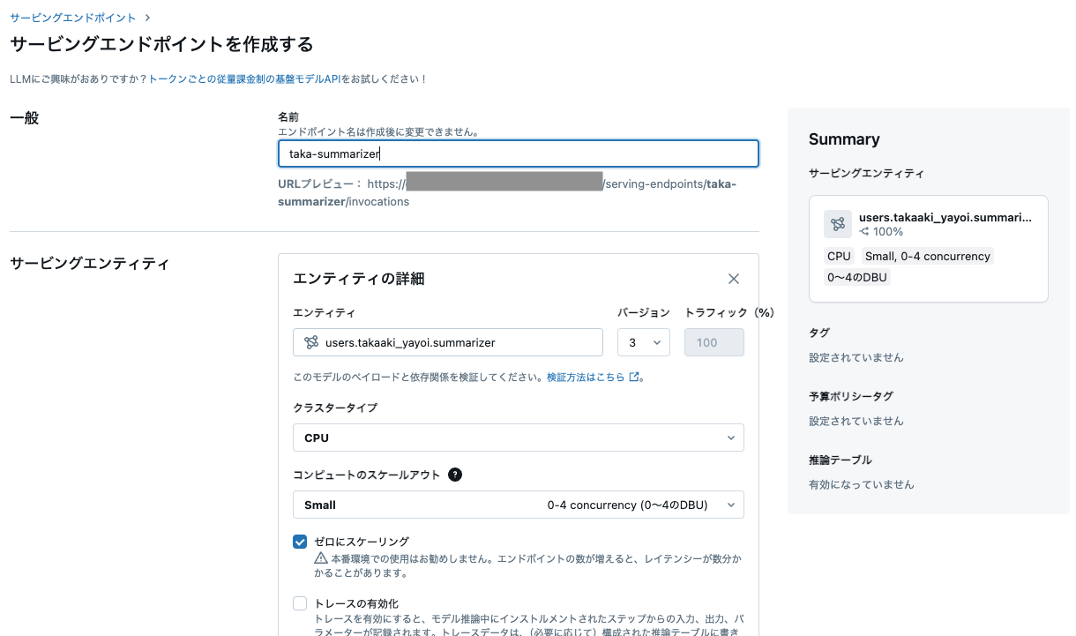Screen dimensions: 1076x636
Task: Uncheck the ゼロにスケーリング checkbox
Action: [300, 541]
